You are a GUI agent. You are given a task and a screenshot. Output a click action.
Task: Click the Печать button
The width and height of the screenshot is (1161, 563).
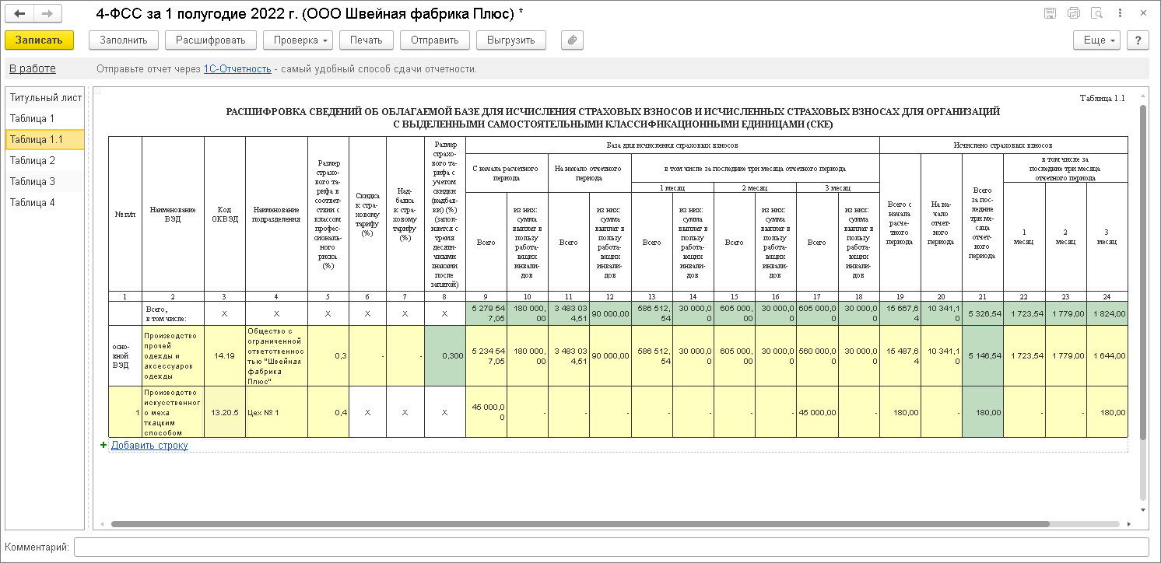366,40
